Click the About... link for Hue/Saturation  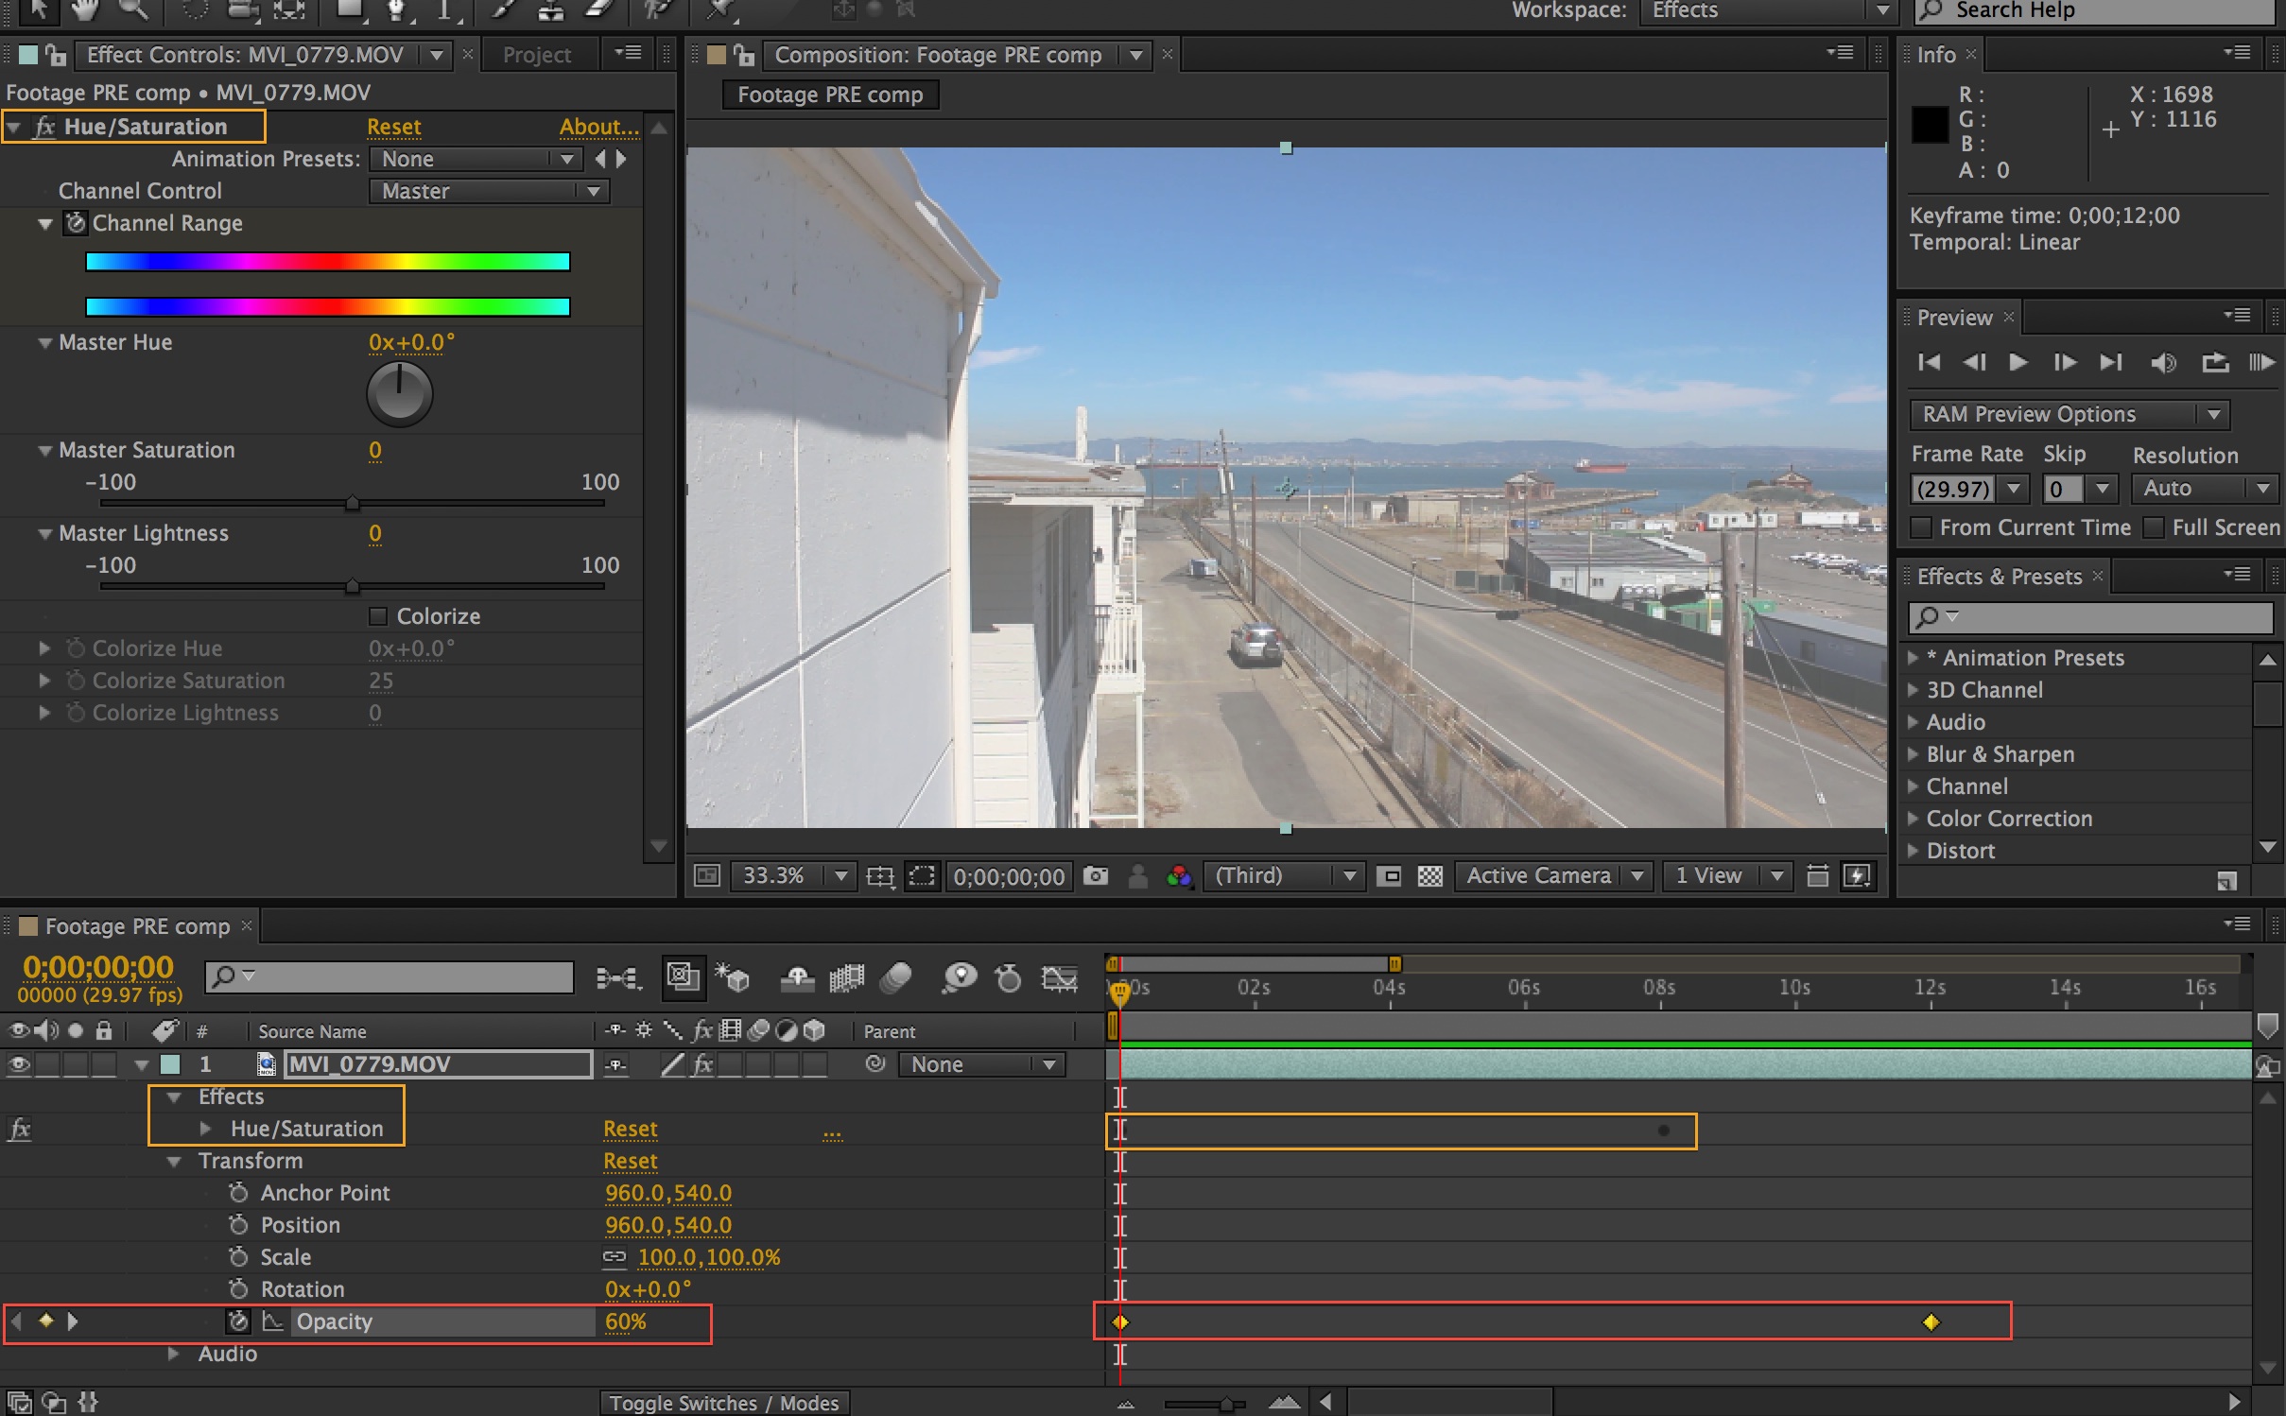[x=598, y=127]
